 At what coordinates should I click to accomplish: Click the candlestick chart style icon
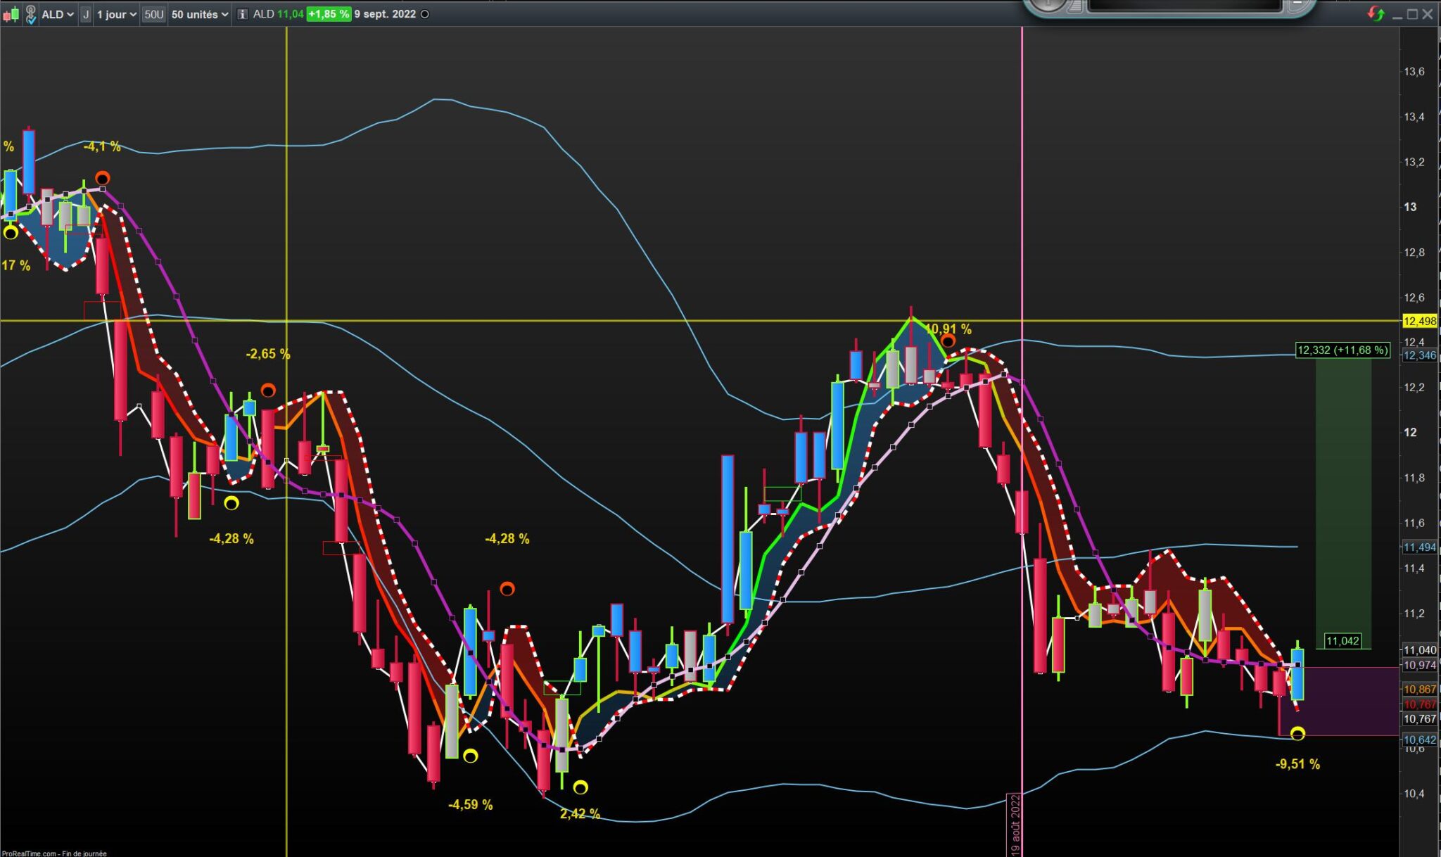pos(11,14)
